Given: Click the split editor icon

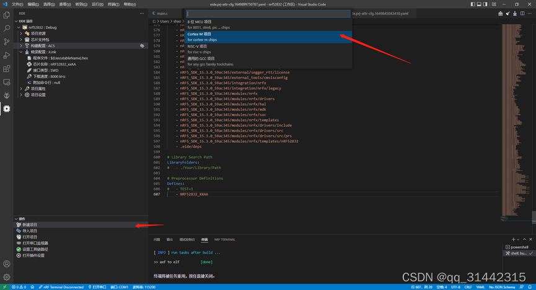Looking at the screenshot, I should (522, 14).
